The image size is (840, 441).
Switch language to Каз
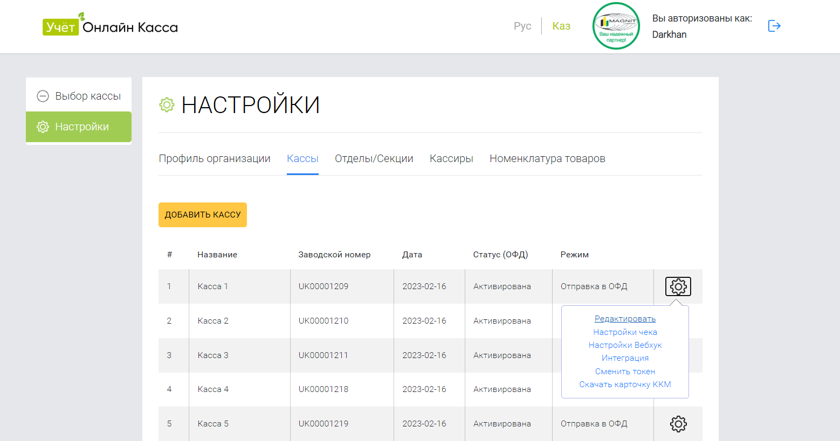[x=561, y=26]
